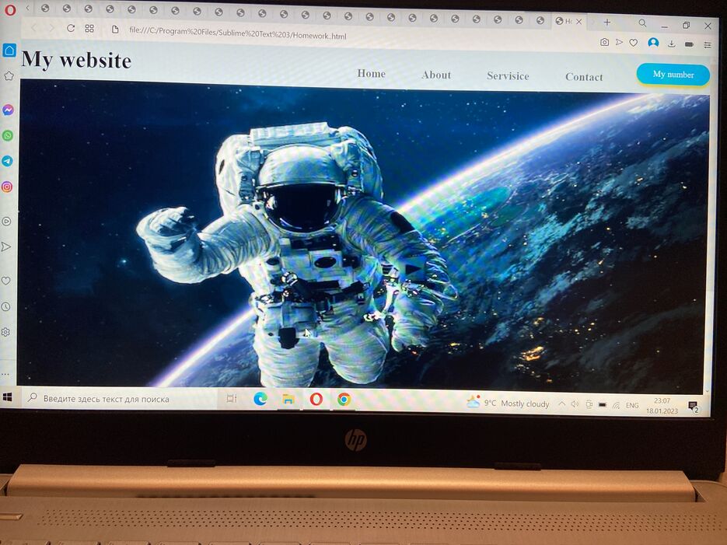Click the astronaut hero image
This screenshot has height=545, width=727.
click(364, 236)
